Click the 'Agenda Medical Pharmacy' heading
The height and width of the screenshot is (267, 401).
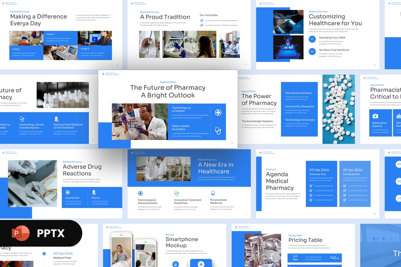[x=280, y=181]
